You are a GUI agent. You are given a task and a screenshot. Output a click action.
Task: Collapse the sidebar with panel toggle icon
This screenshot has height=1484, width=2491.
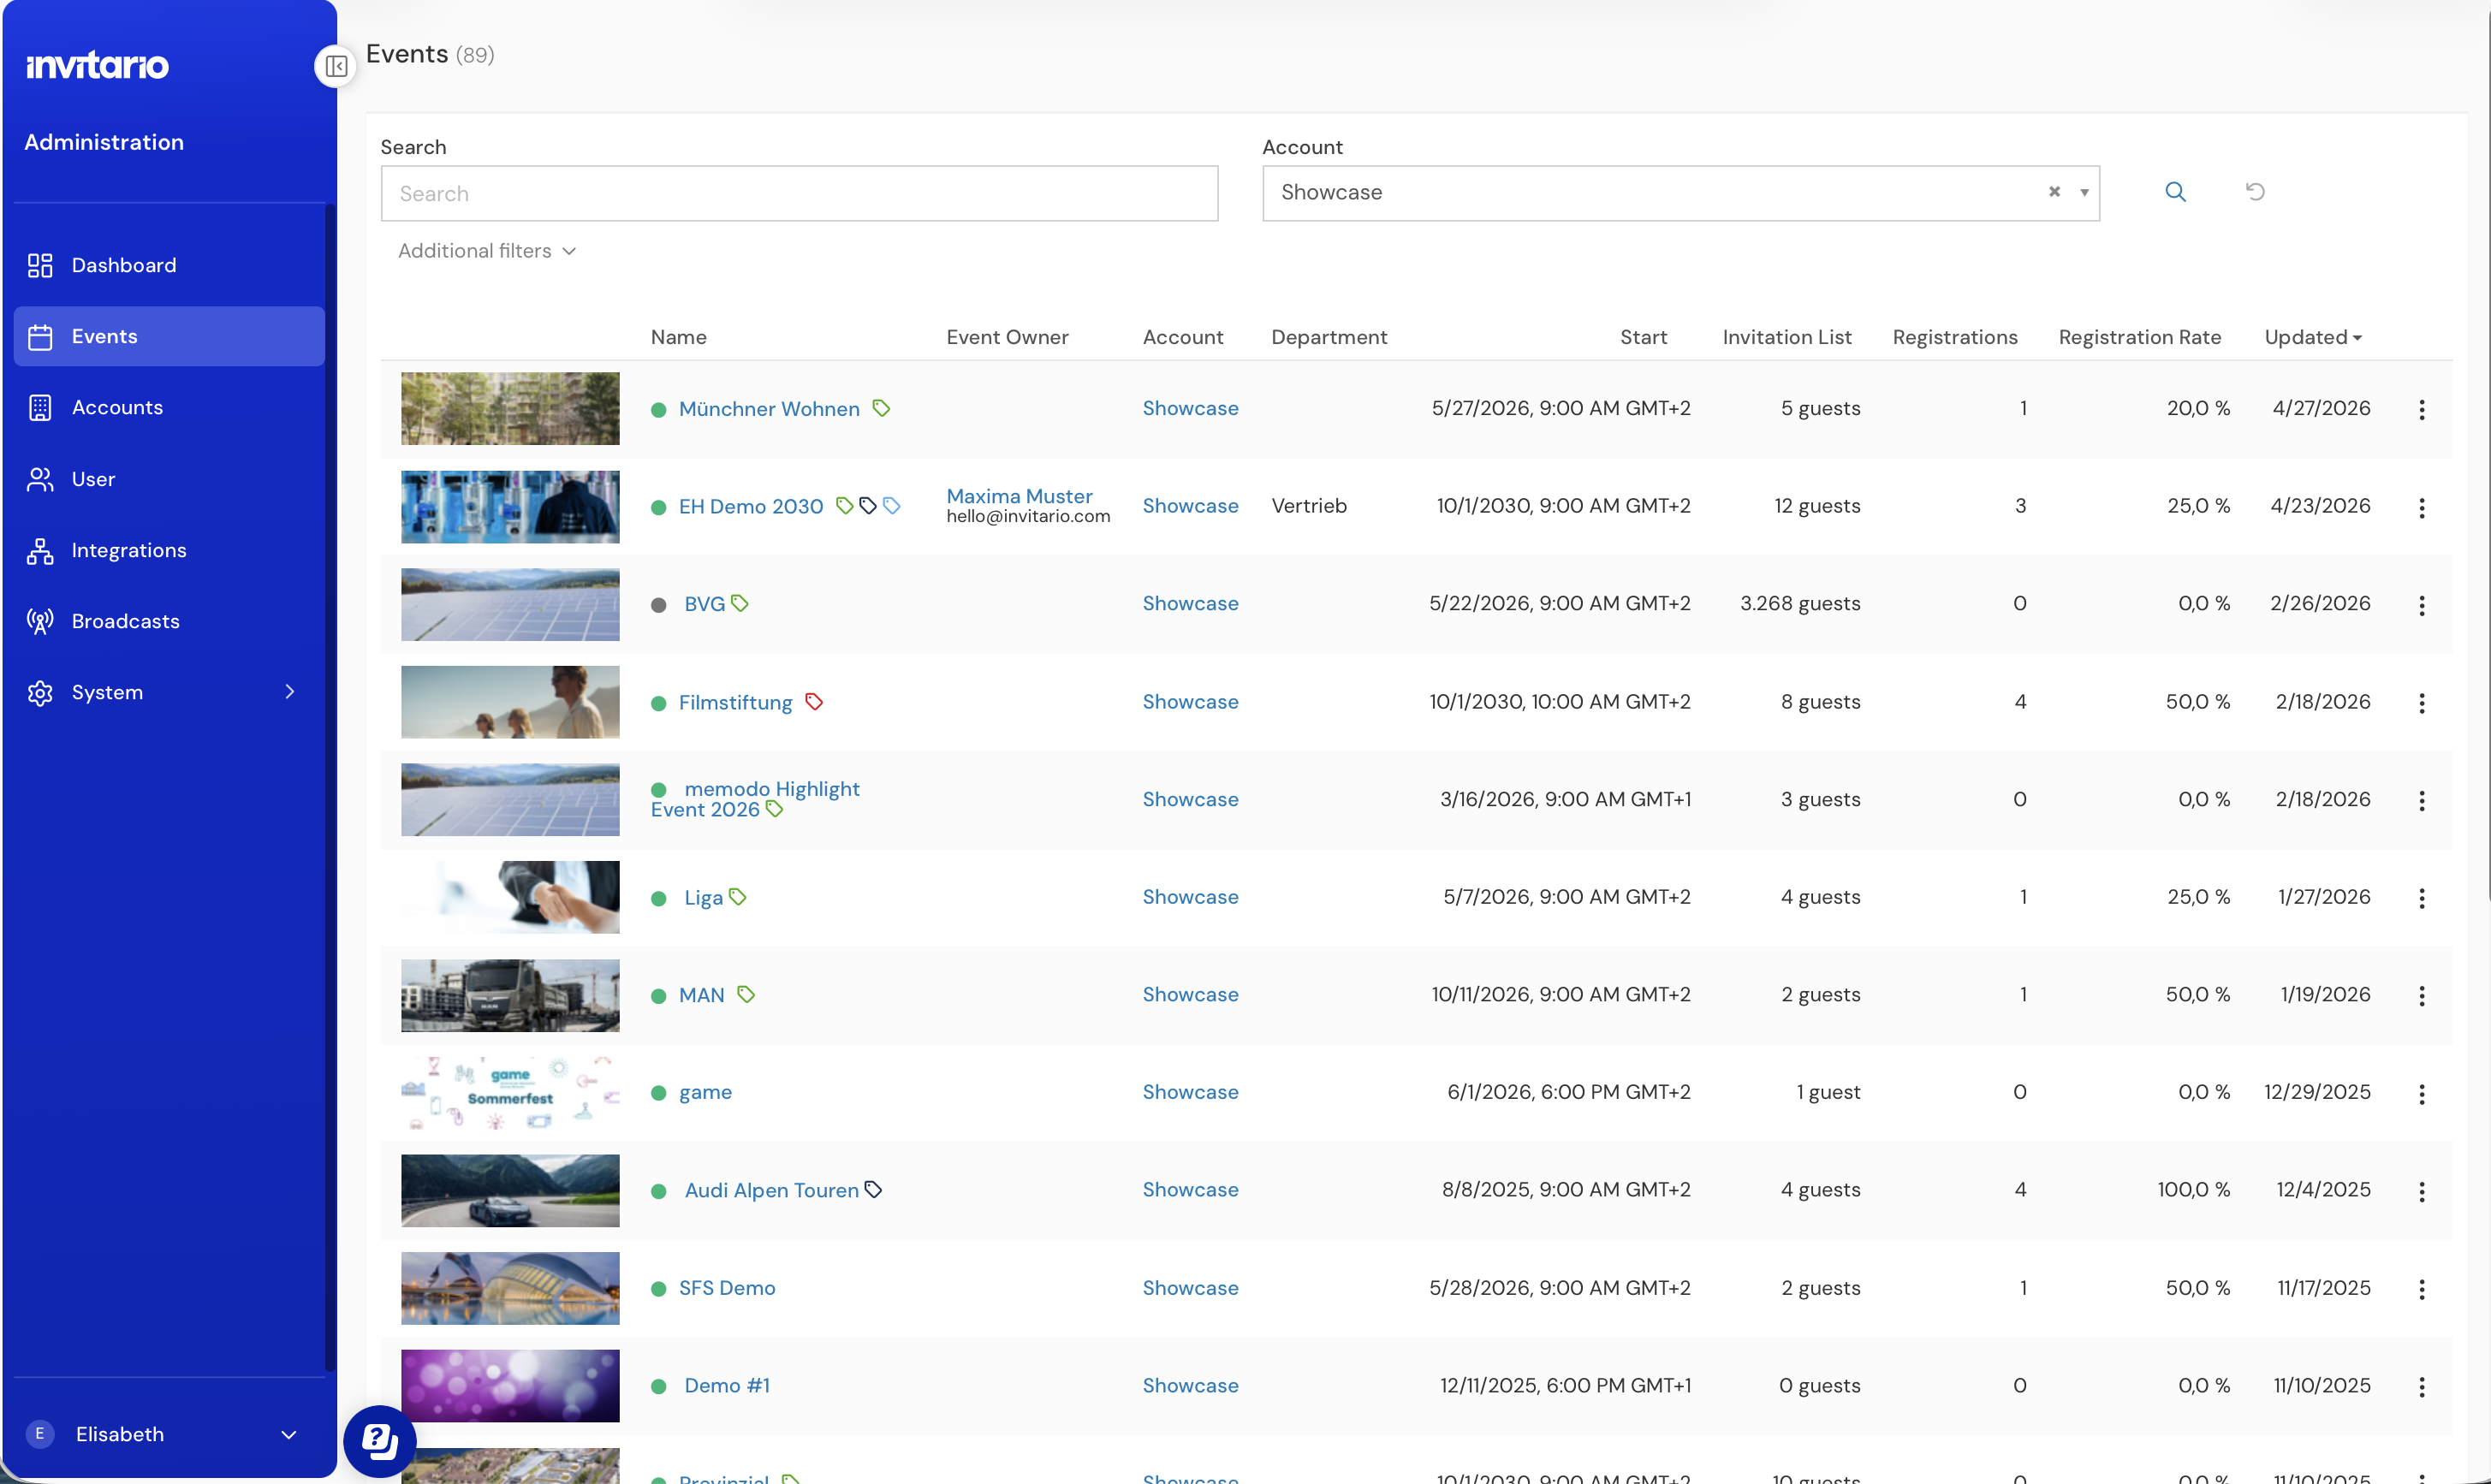pyautogui.click(x=336, y=66)
